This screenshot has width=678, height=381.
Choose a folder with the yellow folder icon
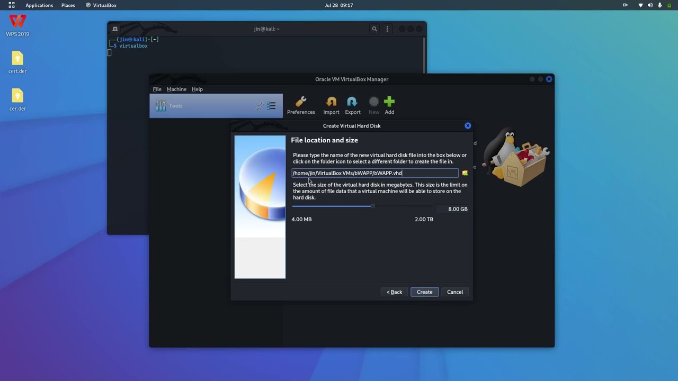pos(465,173)
